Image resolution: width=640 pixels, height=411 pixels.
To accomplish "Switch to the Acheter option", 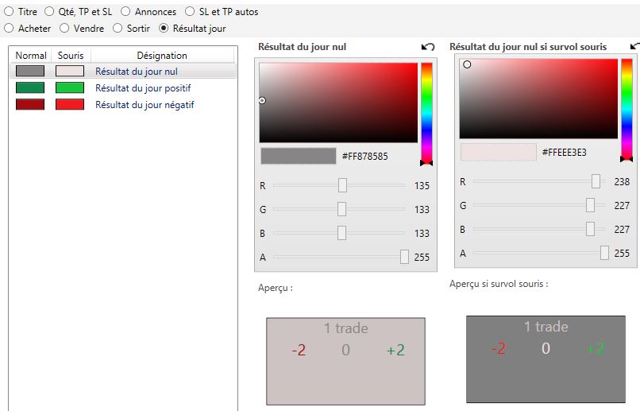I will 10,28.
